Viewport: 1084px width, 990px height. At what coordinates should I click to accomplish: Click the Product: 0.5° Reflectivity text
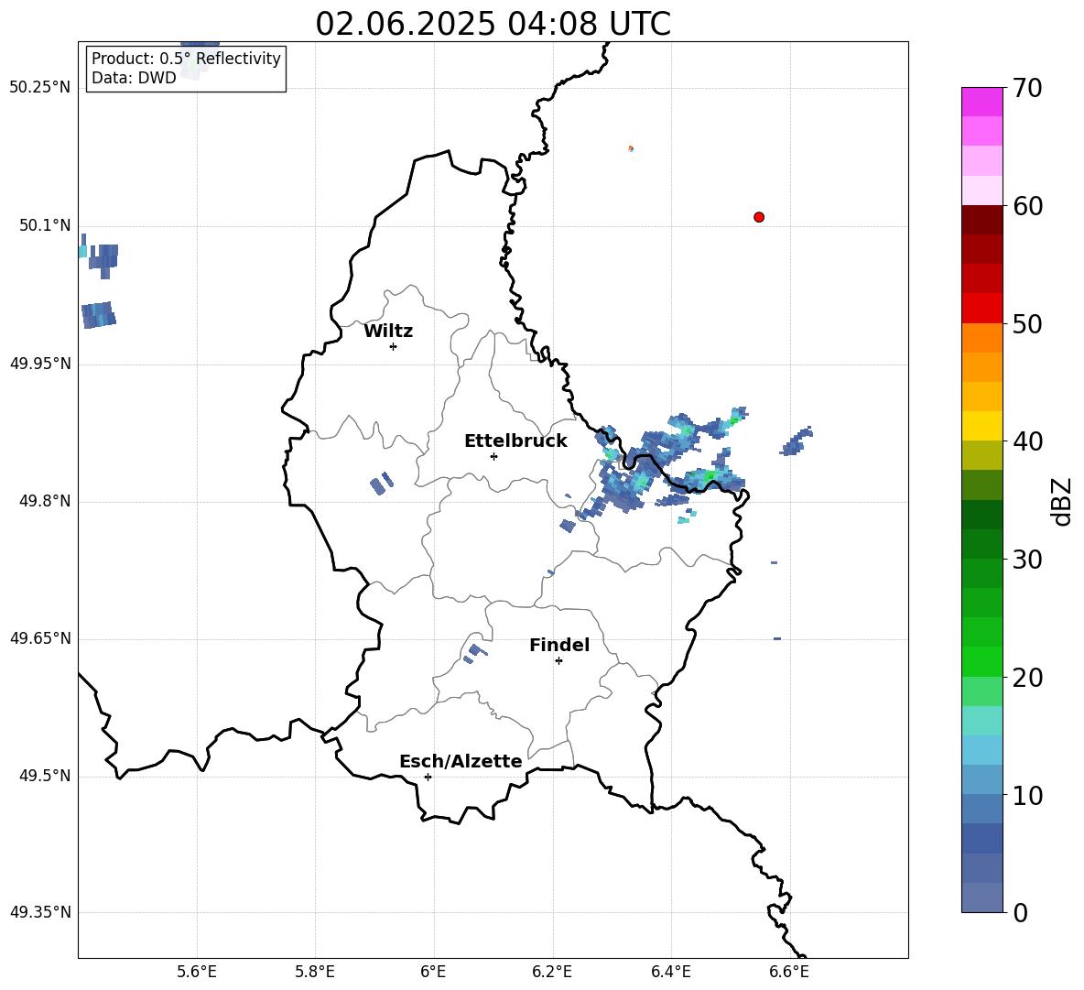[x=186, y=59]
